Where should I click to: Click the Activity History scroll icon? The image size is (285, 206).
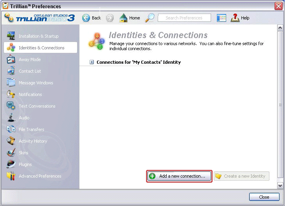pos(11,141)
